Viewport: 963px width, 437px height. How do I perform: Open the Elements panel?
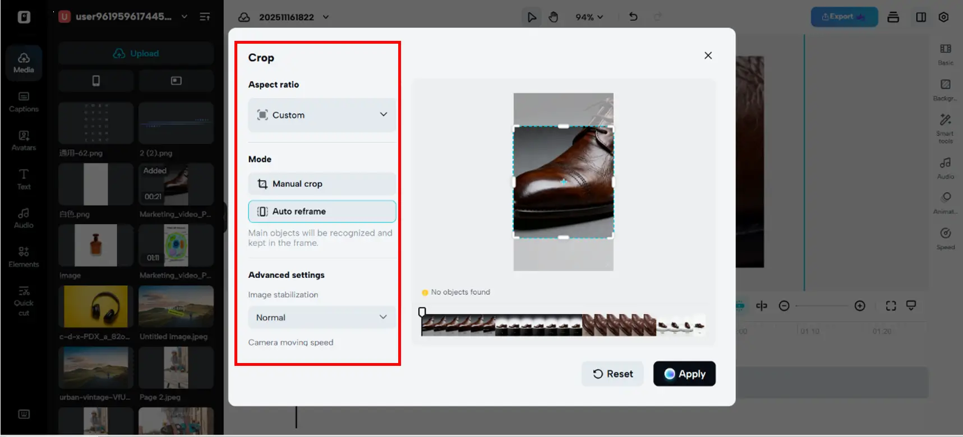[24, 257]
